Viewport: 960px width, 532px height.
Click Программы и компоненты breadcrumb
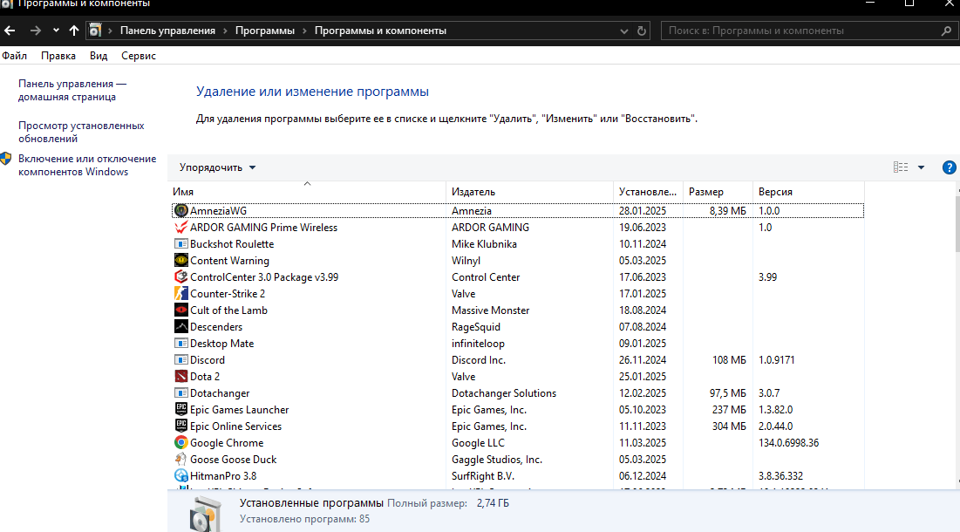(x=380, y=31)
